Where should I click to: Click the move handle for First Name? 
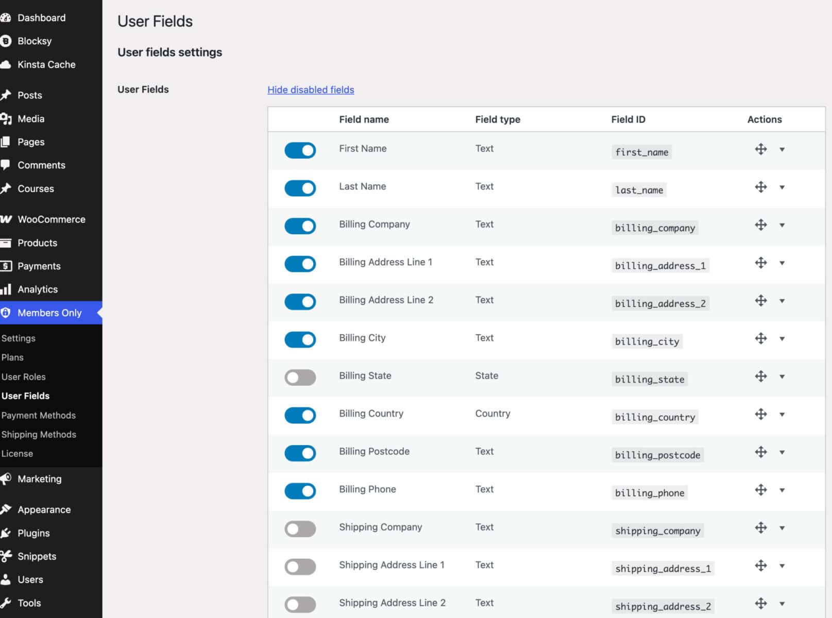point(760,149)
